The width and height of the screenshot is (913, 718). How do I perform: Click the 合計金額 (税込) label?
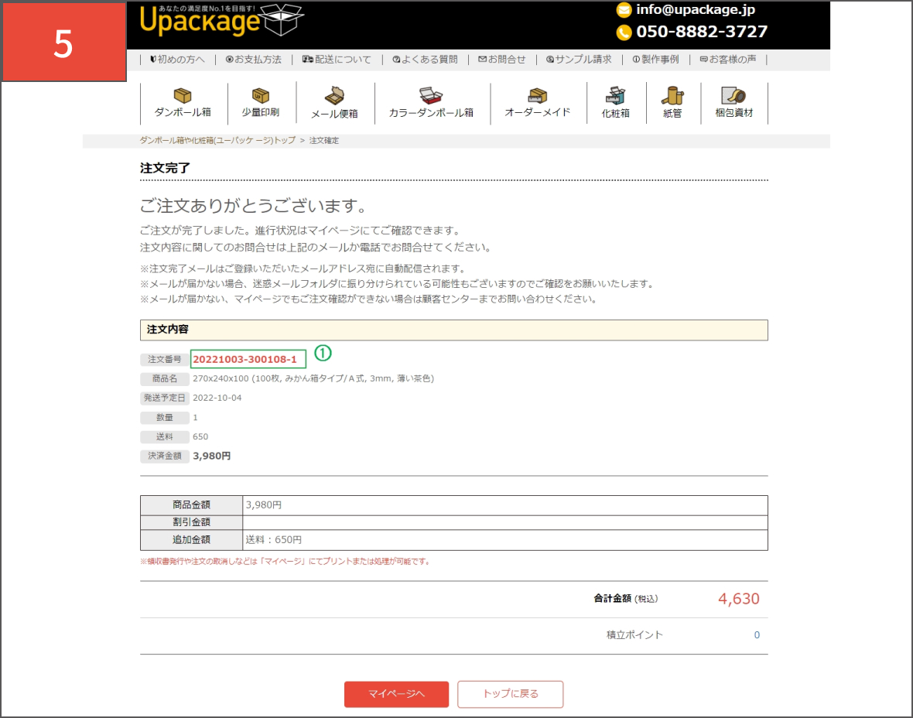626,599
